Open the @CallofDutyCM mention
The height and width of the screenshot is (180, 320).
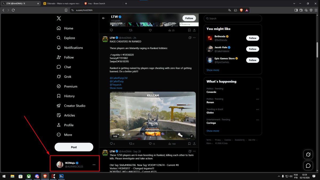119,78
